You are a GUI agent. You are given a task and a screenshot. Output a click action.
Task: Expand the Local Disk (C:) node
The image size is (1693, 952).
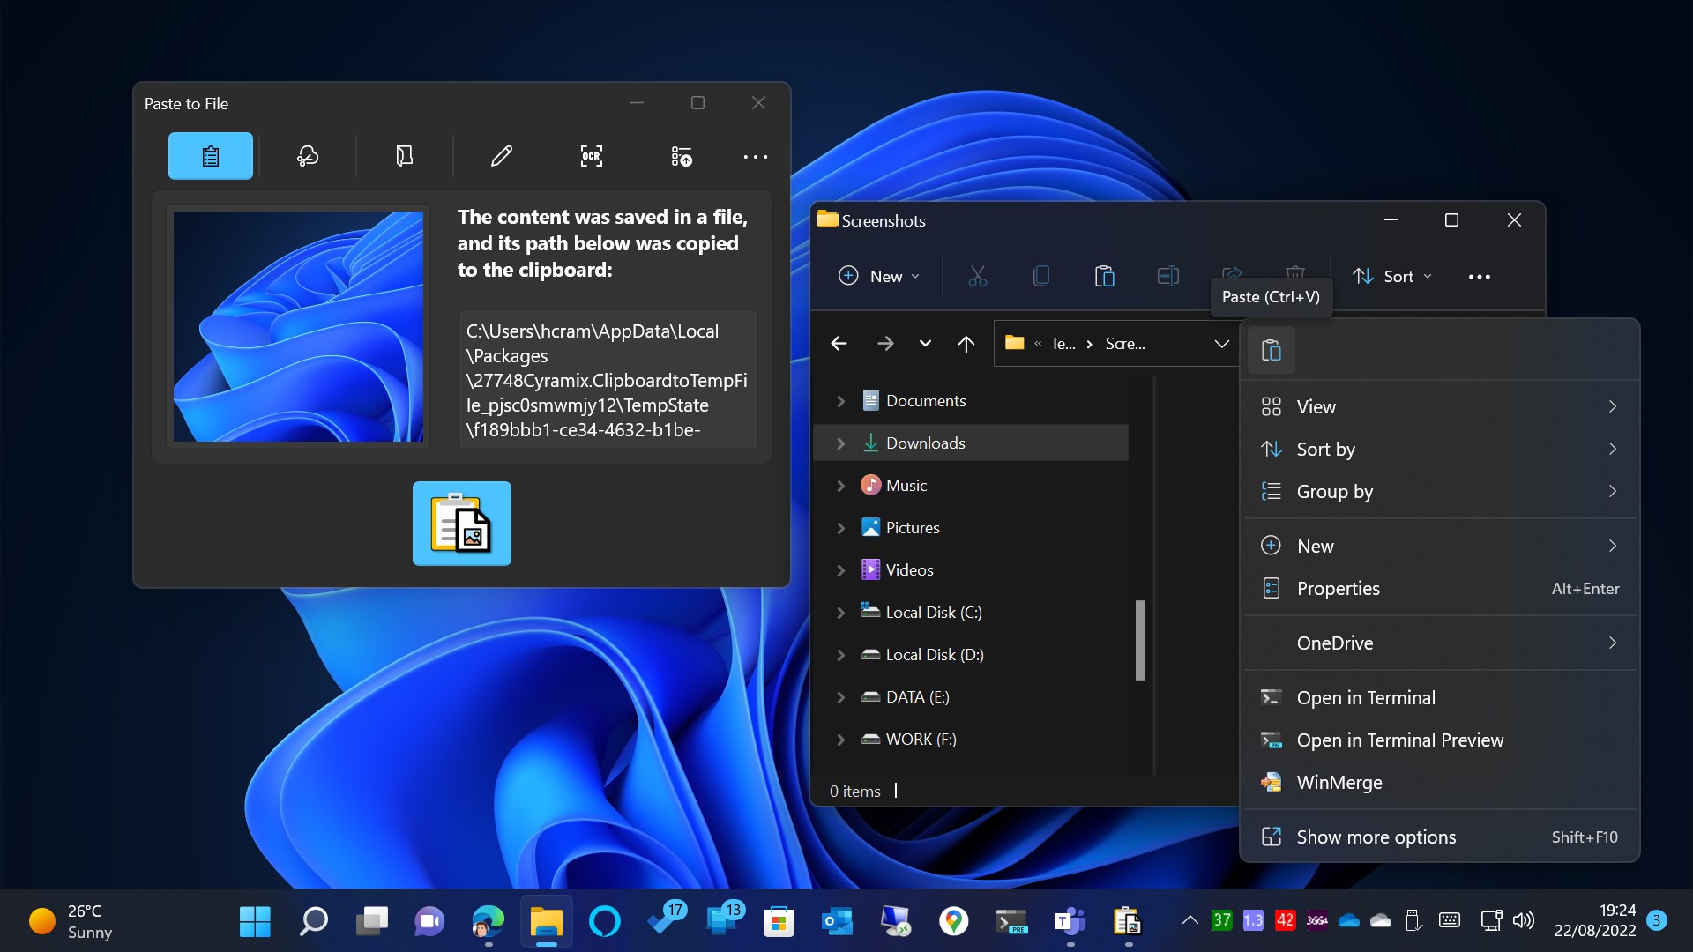[840, 613]
